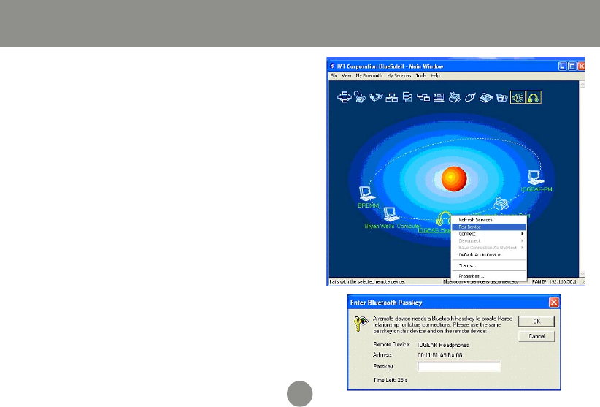The width and height of the screenshot is (600, 407).
Task: Expand the Connect submenu
Action: coord(488,234)
